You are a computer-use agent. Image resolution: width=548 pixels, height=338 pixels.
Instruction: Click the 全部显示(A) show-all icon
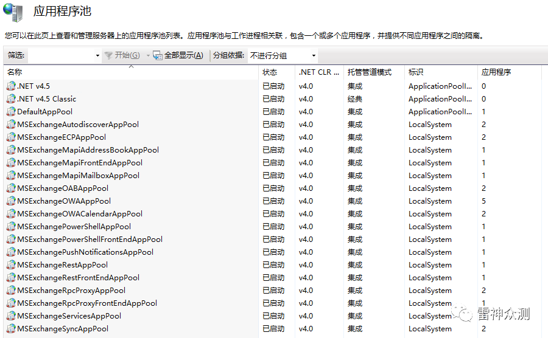click(158, 55)
